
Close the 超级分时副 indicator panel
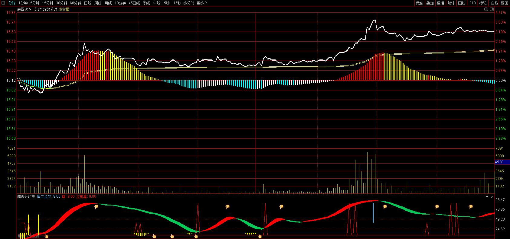pyautogui.click(x=492, y=196)
